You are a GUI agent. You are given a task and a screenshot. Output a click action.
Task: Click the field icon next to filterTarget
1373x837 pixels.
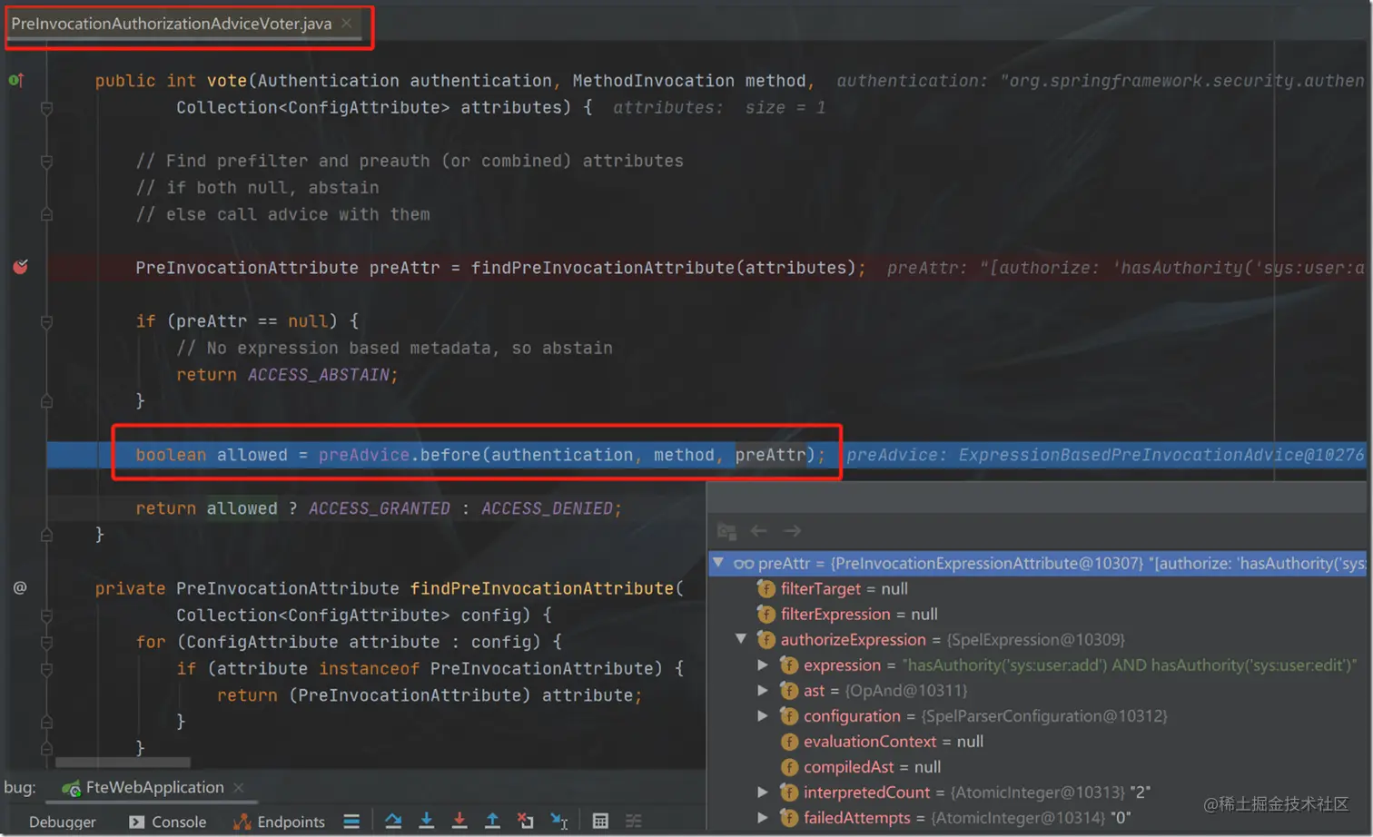tap(766, 589)
